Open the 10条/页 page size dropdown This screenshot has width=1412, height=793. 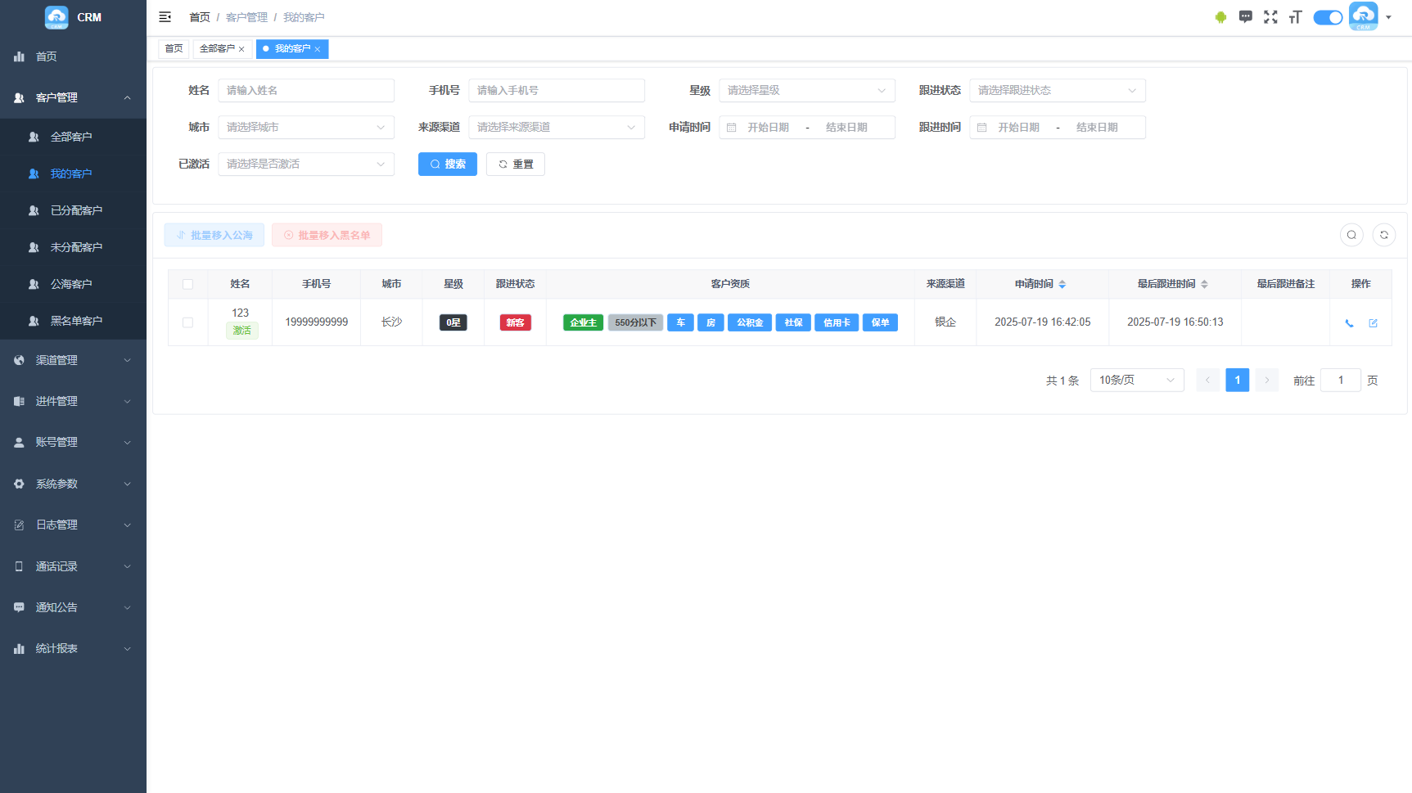1136,381
